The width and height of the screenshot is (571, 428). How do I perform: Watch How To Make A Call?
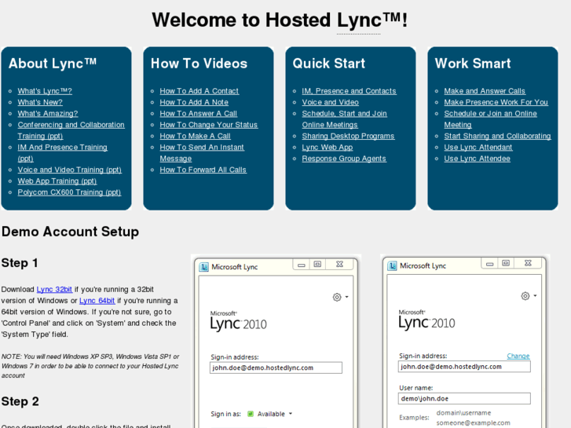(196, 136)
